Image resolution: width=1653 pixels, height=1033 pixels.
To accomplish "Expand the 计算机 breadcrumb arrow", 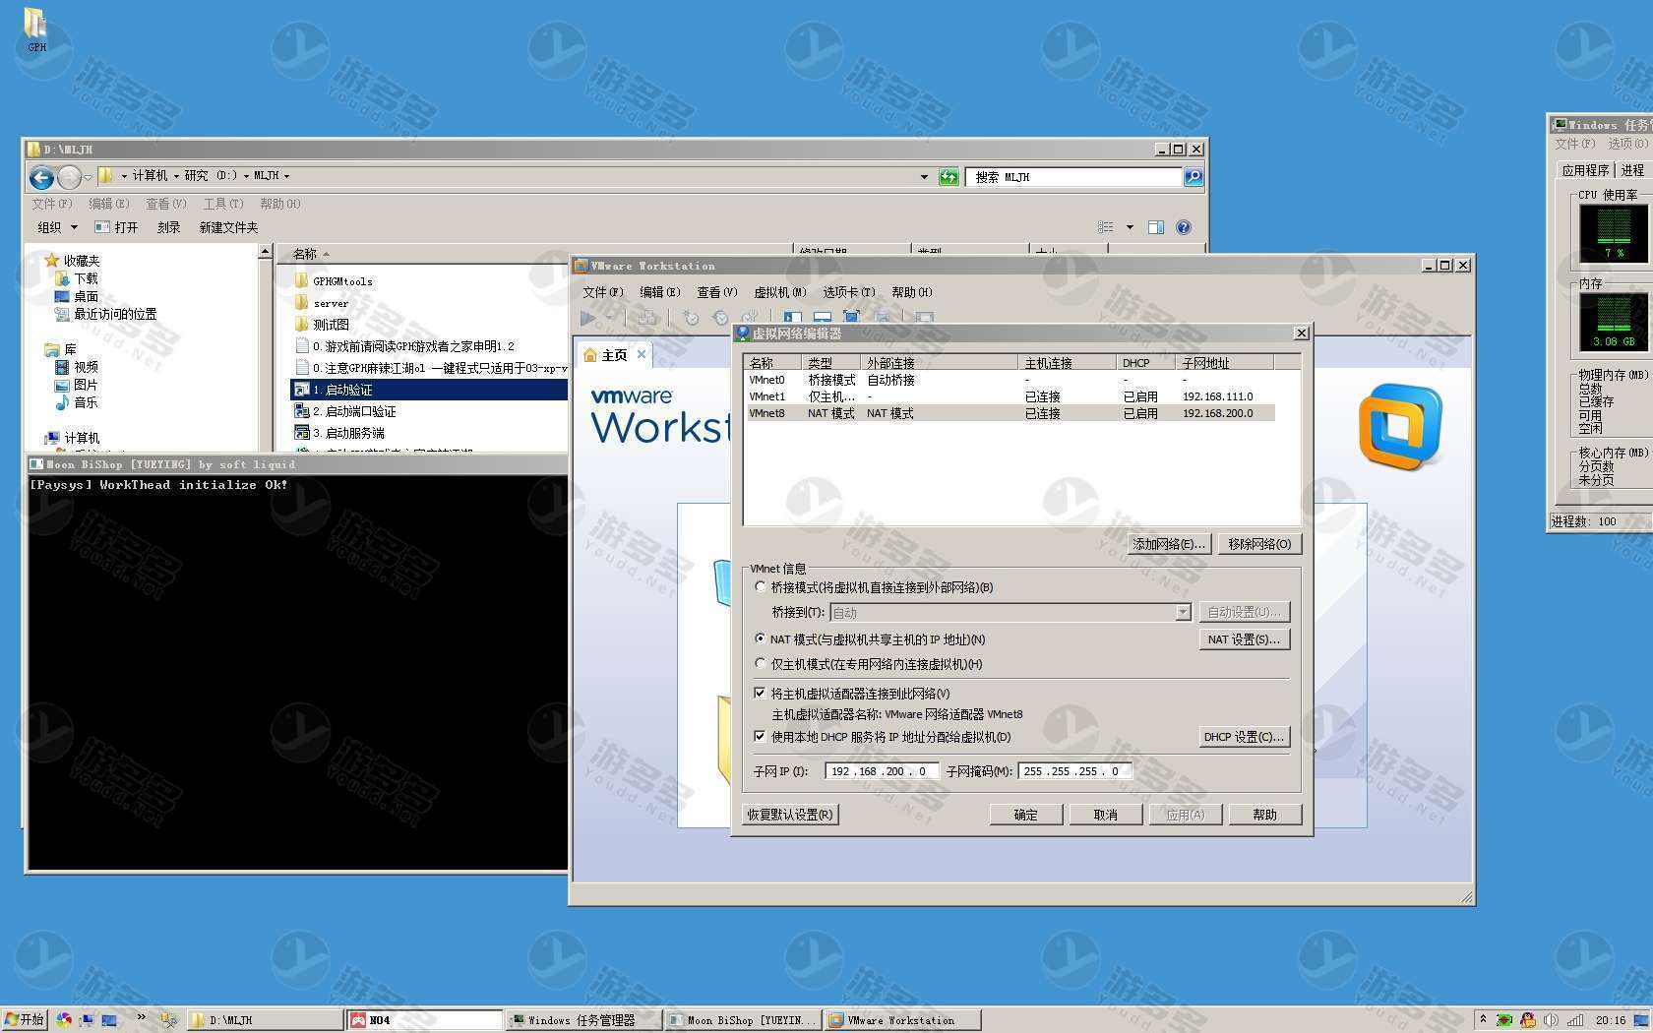I will (176, 176).
